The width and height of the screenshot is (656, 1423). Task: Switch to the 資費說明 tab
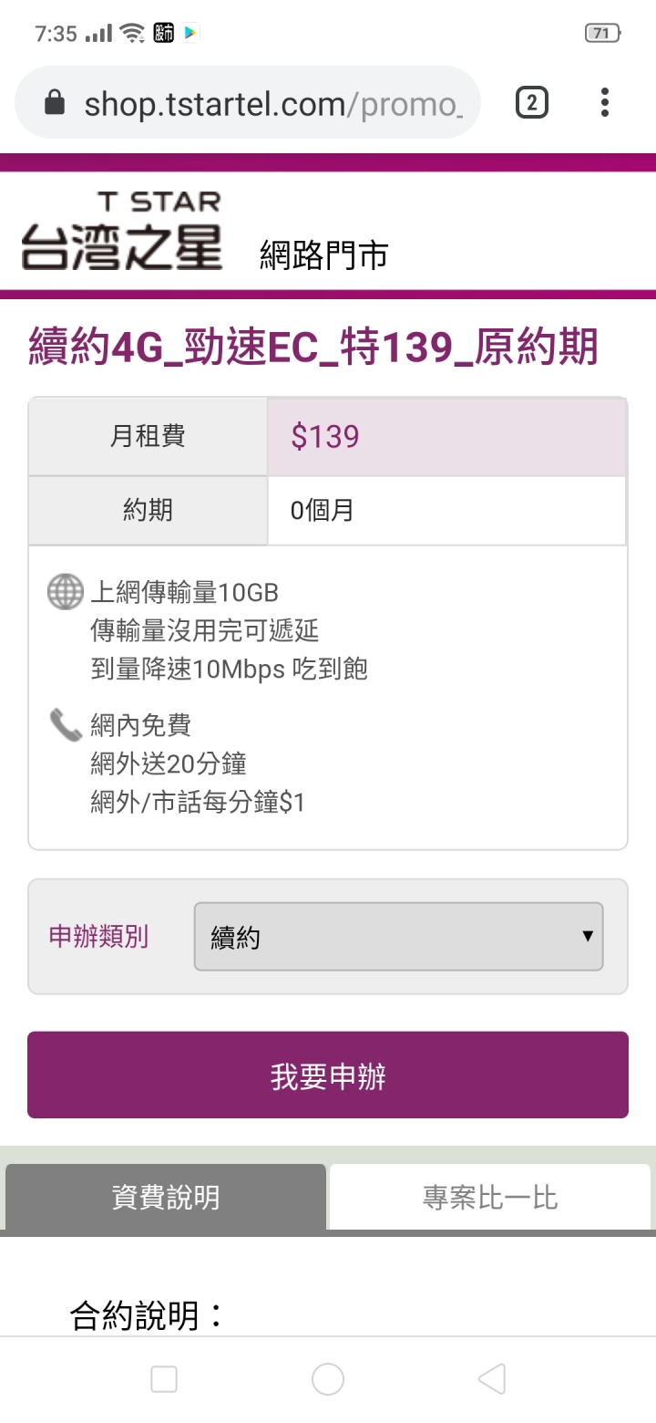coord(166,1197)
